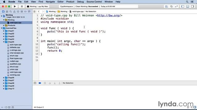
Task: Expand the Chap01 folder
Action: tap(4, 31)
